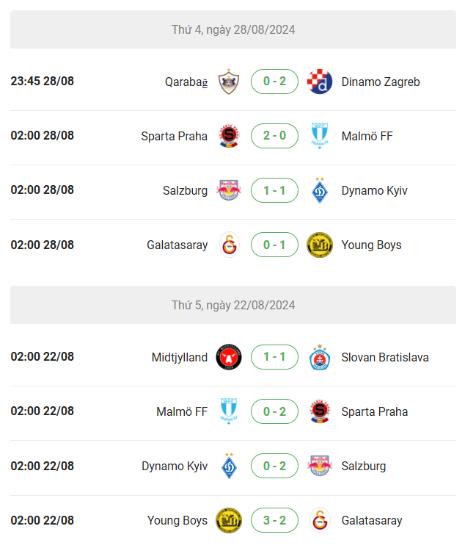Open the Sparta Praha 2 - 0 Malmö score
The height and width of the screenshot is (551, 465).
[x=274, y=136]
